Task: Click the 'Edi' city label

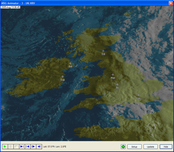Action: coord(103,54)
